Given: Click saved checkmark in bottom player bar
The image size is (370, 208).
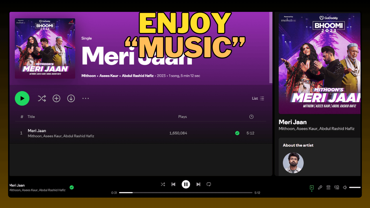Looking at the screenshot, I should tap(72, 187).
